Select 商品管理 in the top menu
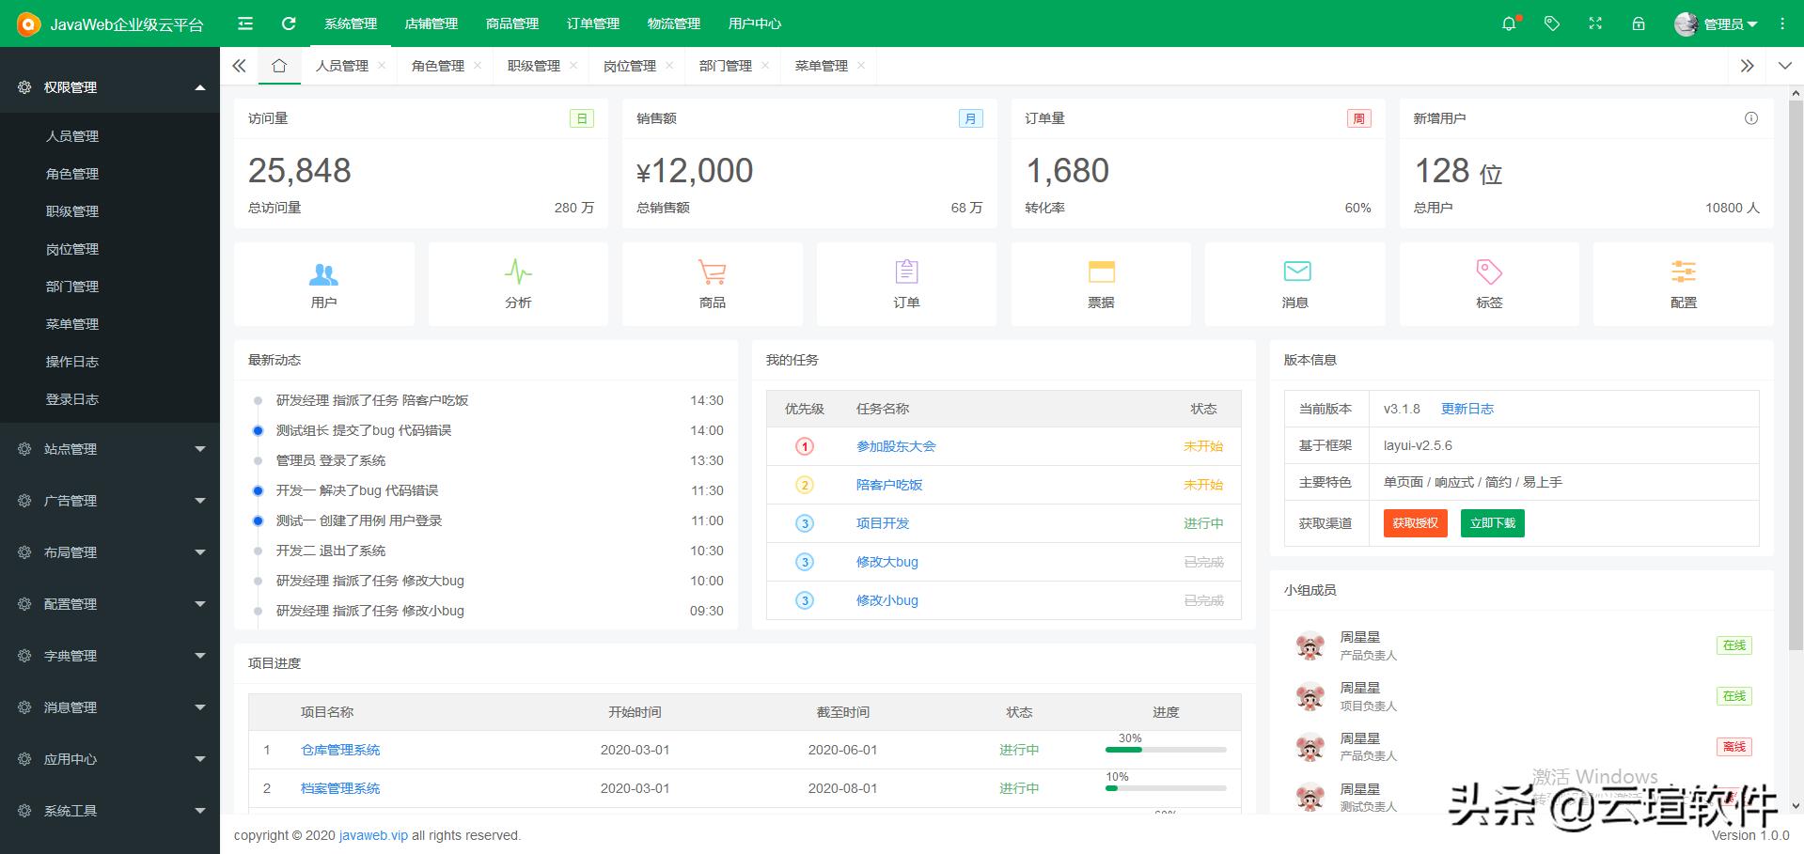This screenshot has width=1804, height=854. (x=512, y=23)
